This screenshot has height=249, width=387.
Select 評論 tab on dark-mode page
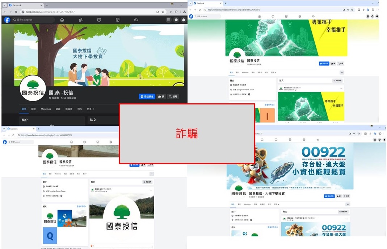(58, 109)
